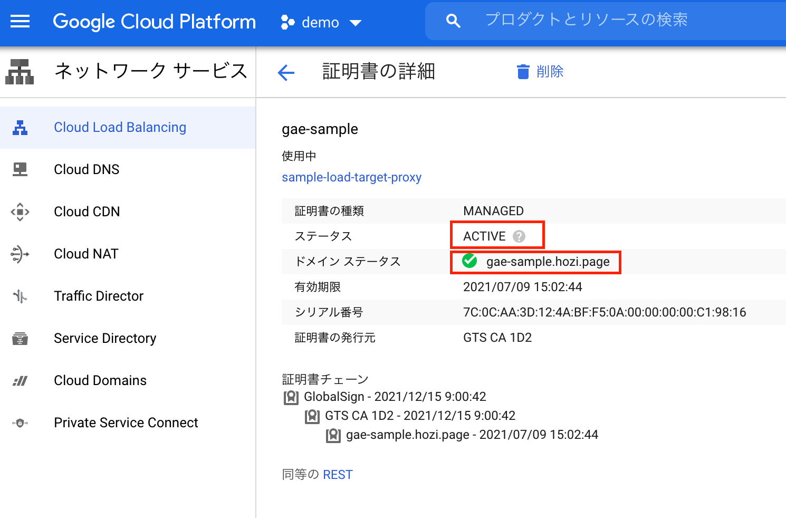Click the ネットワーク サービス header title
This screenshot has width=786, height=518.
pos(151,71)
